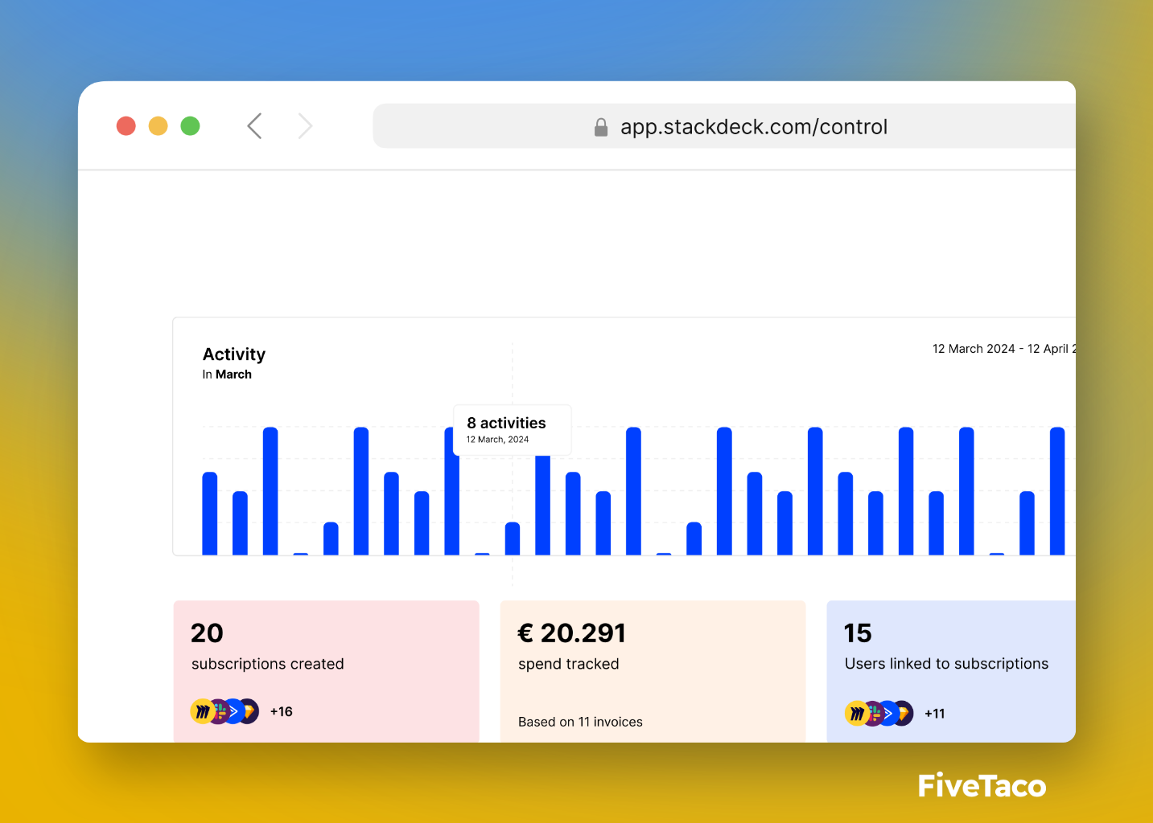
Task: Click the browser forward arrow
Action: click(305, 126)
